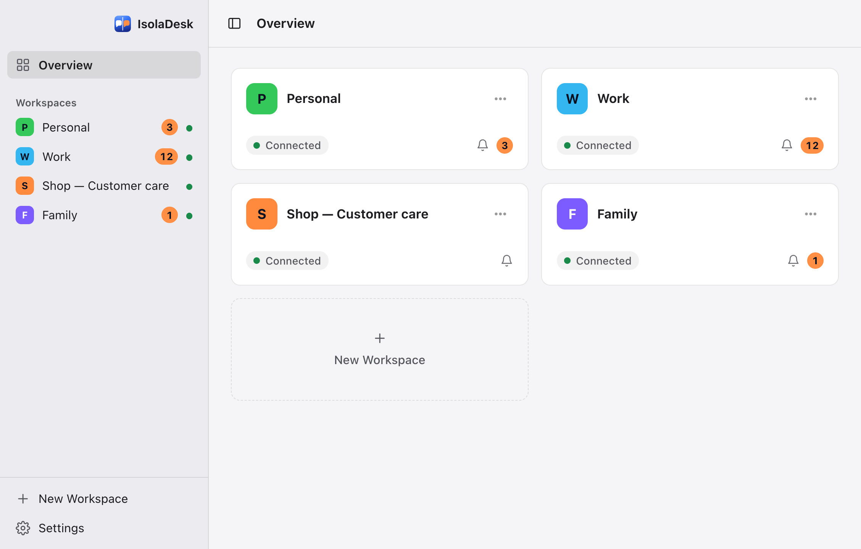Click the large P icon on Personal card

click(x=262, y=99)
